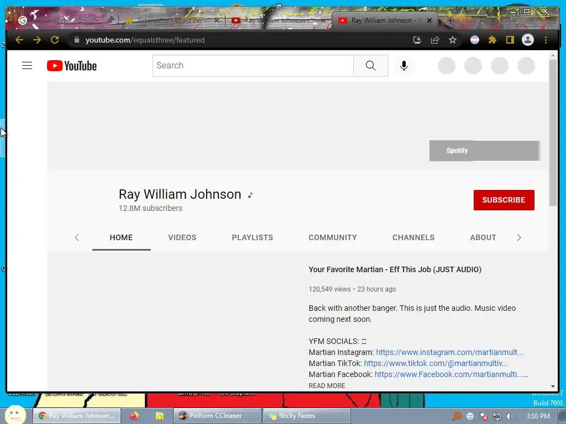
Task: Select the HOME channel tab
Action: [121, 237]
